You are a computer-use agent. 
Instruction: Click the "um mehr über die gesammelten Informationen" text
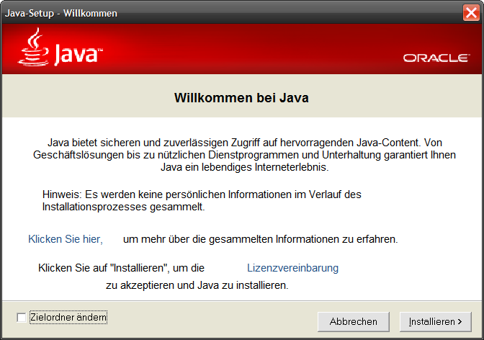click(260, 239)
